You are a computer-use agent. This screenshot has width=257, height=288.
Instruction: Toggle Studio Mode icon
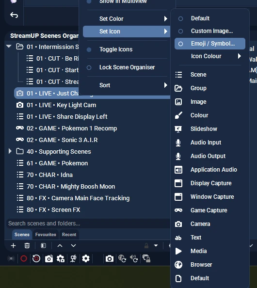[x=73, y=258]
